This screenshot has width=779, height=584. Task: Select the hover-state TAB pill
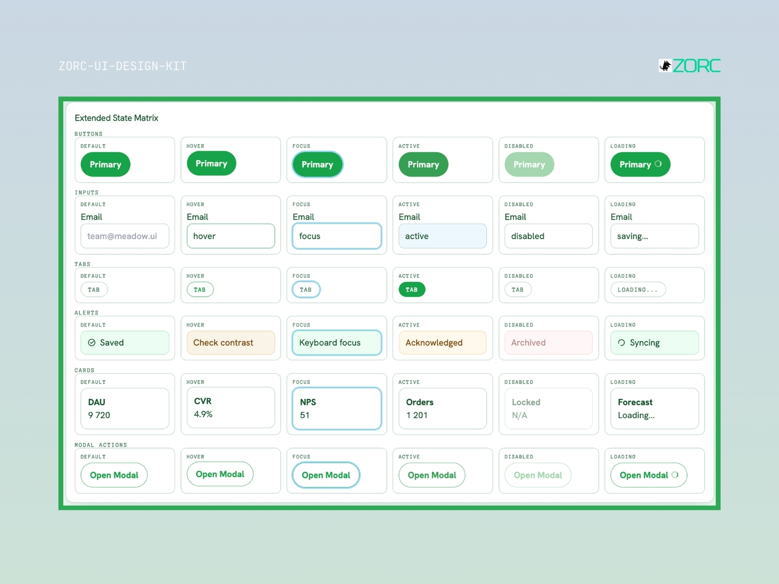[x=200, y=290]
